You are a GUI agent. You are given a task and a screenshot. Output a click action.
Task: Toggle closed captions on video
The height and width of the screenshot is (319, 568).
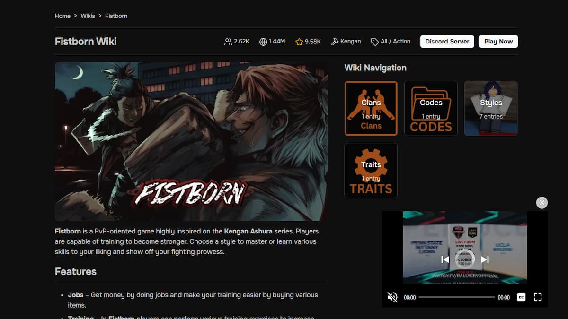tap(521, 297)
